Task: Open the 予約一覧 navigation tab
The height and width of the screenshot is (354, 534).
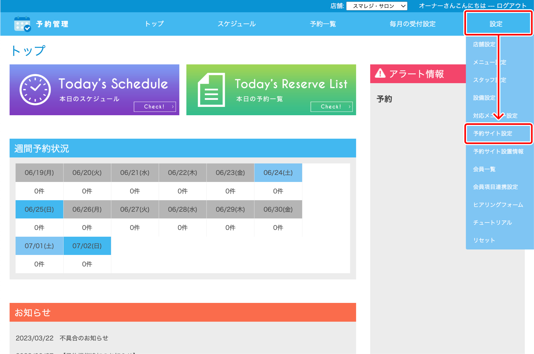Action: point(323,24)
